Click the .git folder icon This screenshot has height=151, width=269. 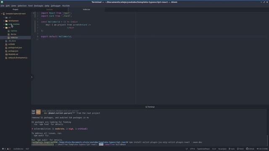[x=7, y=18]
